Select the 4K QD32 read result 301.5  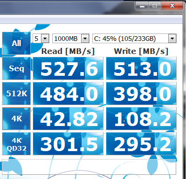68,144
